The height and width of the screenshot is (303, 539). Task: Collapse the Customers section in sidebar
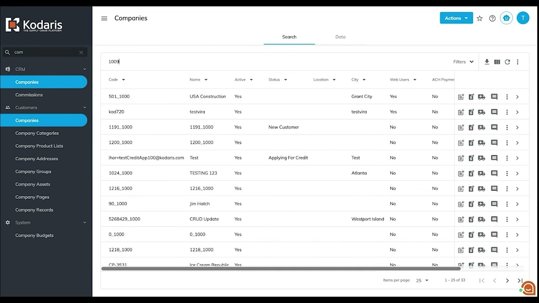tap(85, 108)
